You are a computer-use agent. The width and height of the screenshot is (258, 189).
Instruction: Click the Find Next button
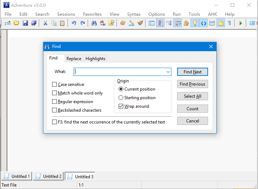click(193, 72)
